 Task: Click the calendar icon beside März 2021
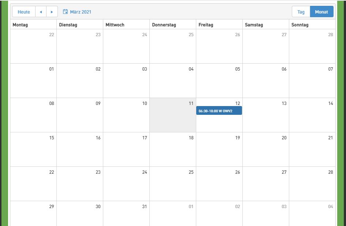tap(66, 12)
